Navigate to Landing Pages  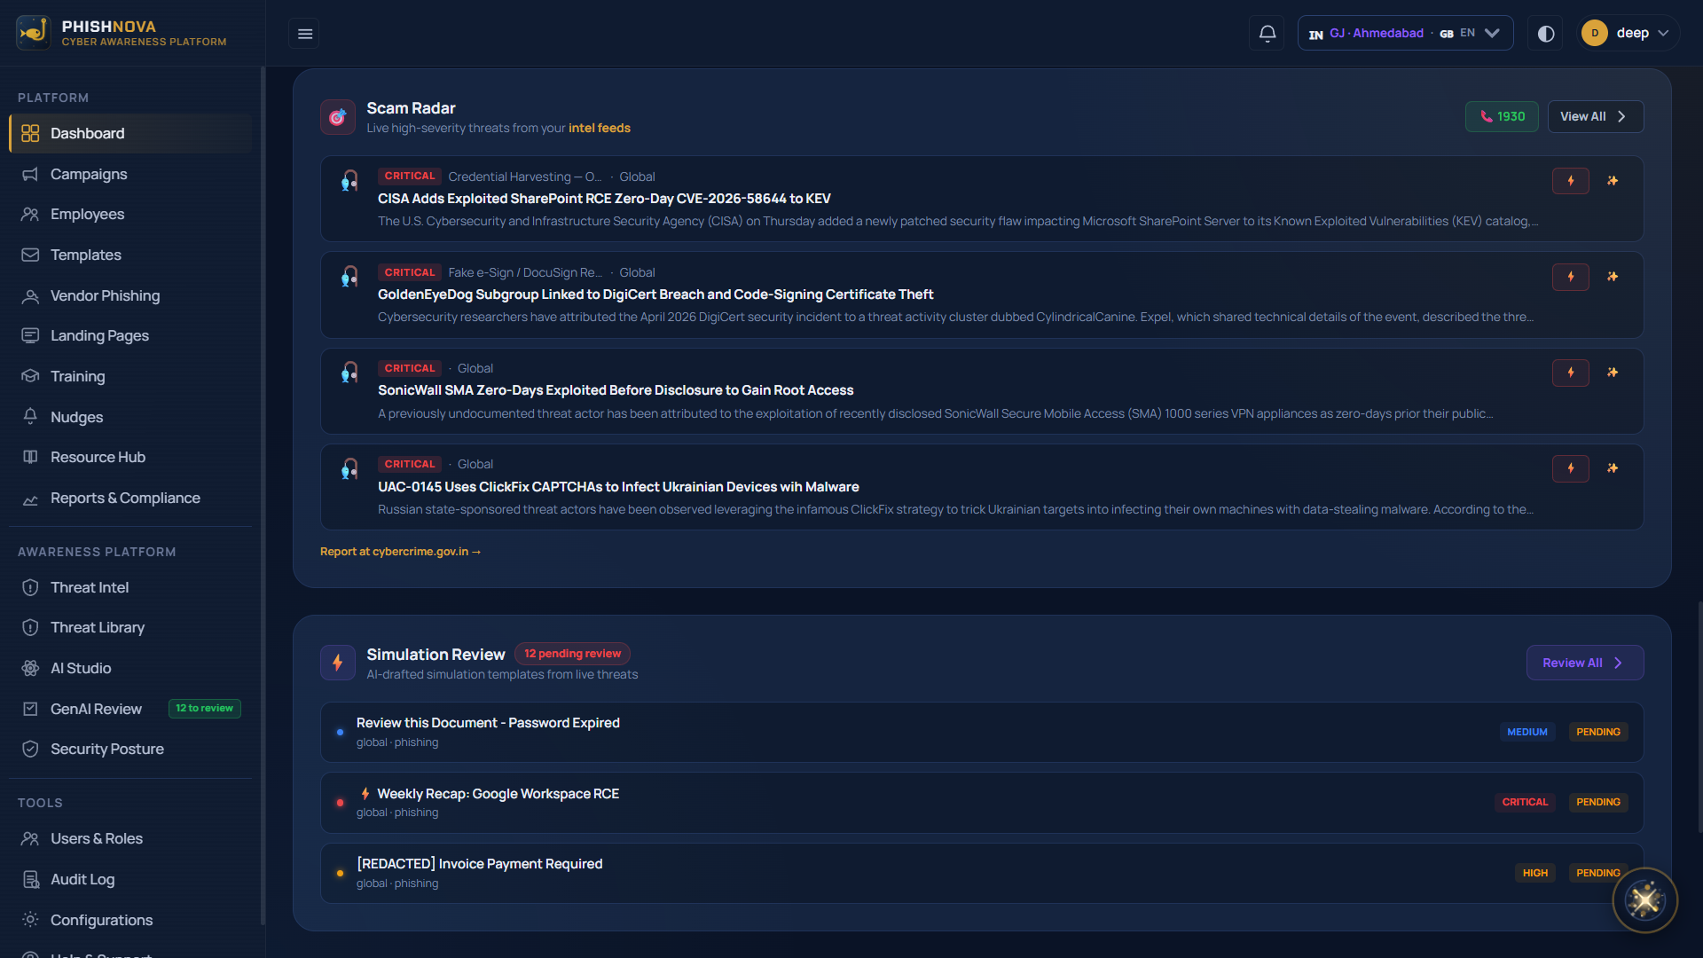(x=130, y=335)
